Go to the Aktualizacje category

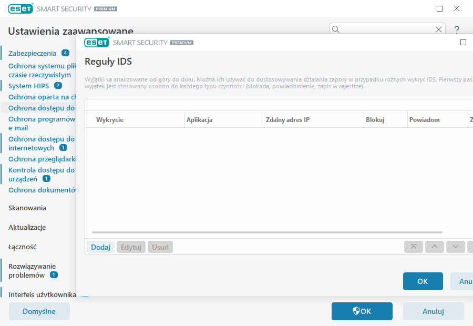27,227
